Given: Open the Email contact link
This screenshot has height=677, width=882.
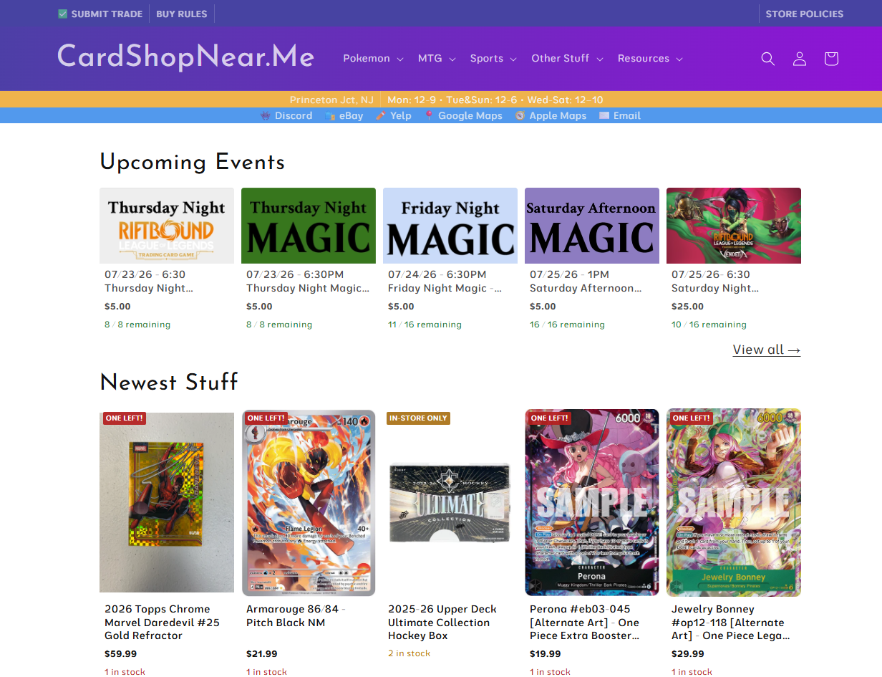Looking at the screenshot, I should coord(627,115).
